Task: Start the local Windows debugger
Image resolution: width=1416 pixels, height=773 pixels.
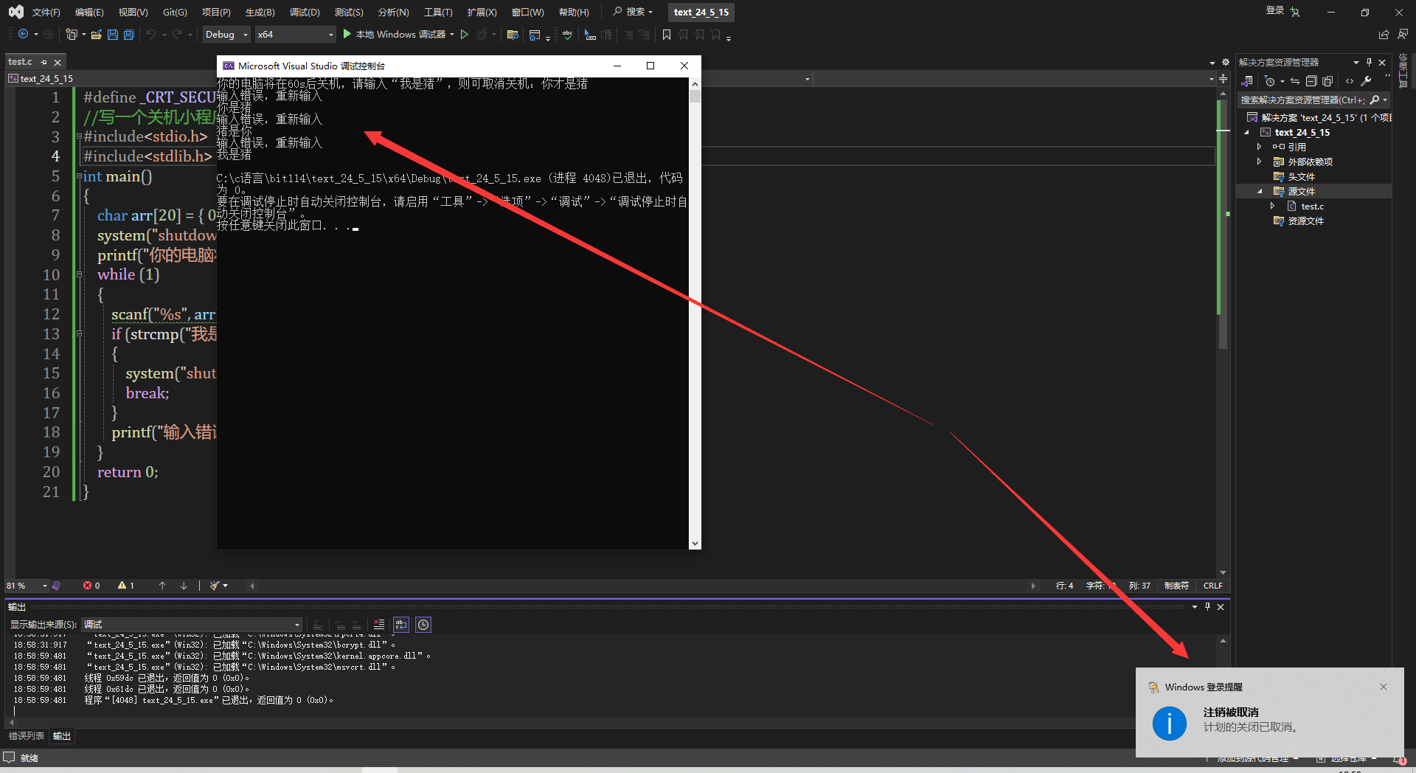Action: [x=394, y=34]
